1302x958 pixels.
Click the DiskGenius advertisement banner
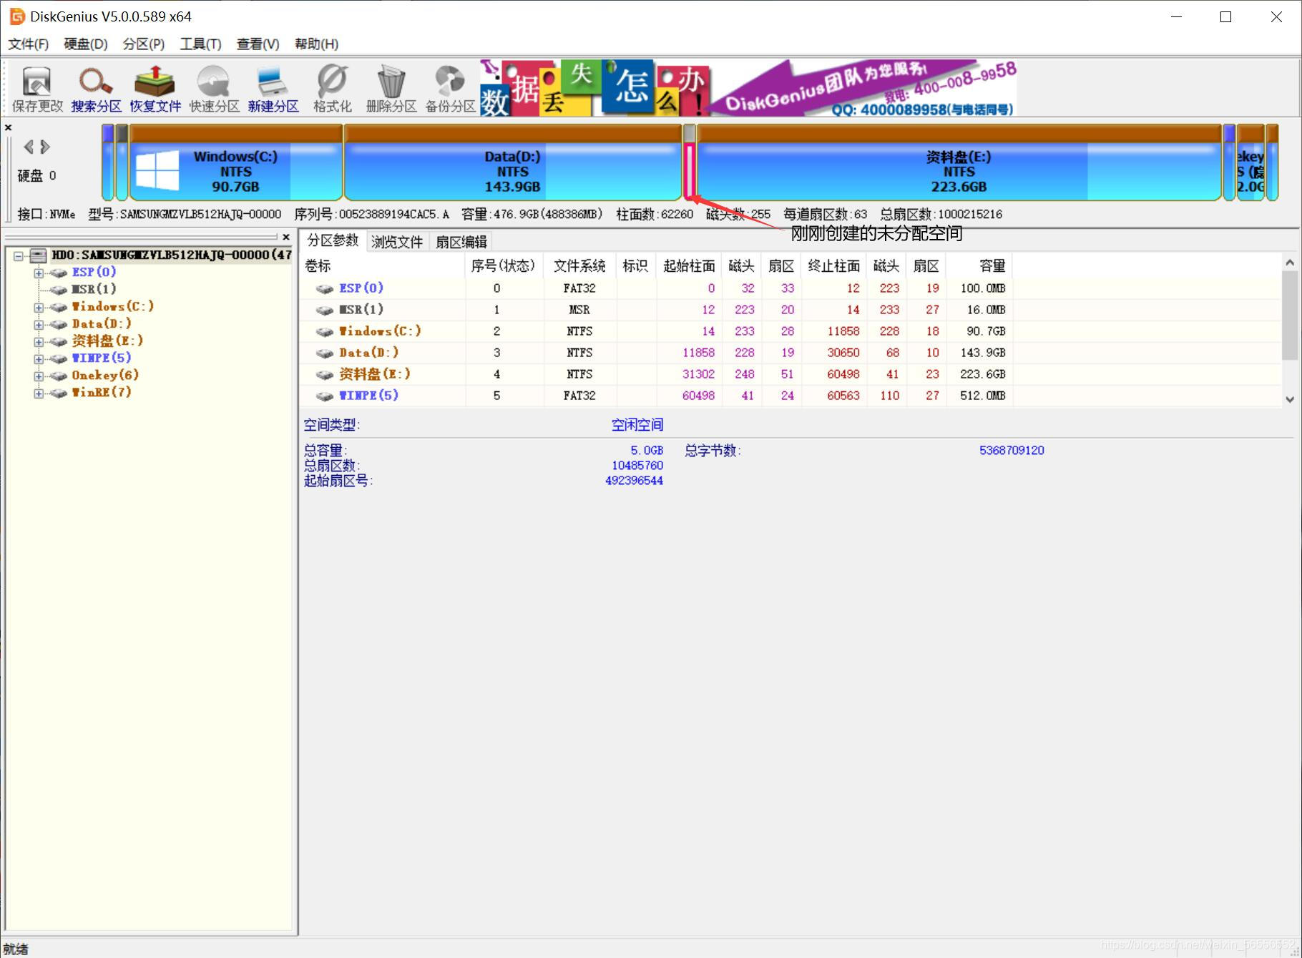pos(748,89)
